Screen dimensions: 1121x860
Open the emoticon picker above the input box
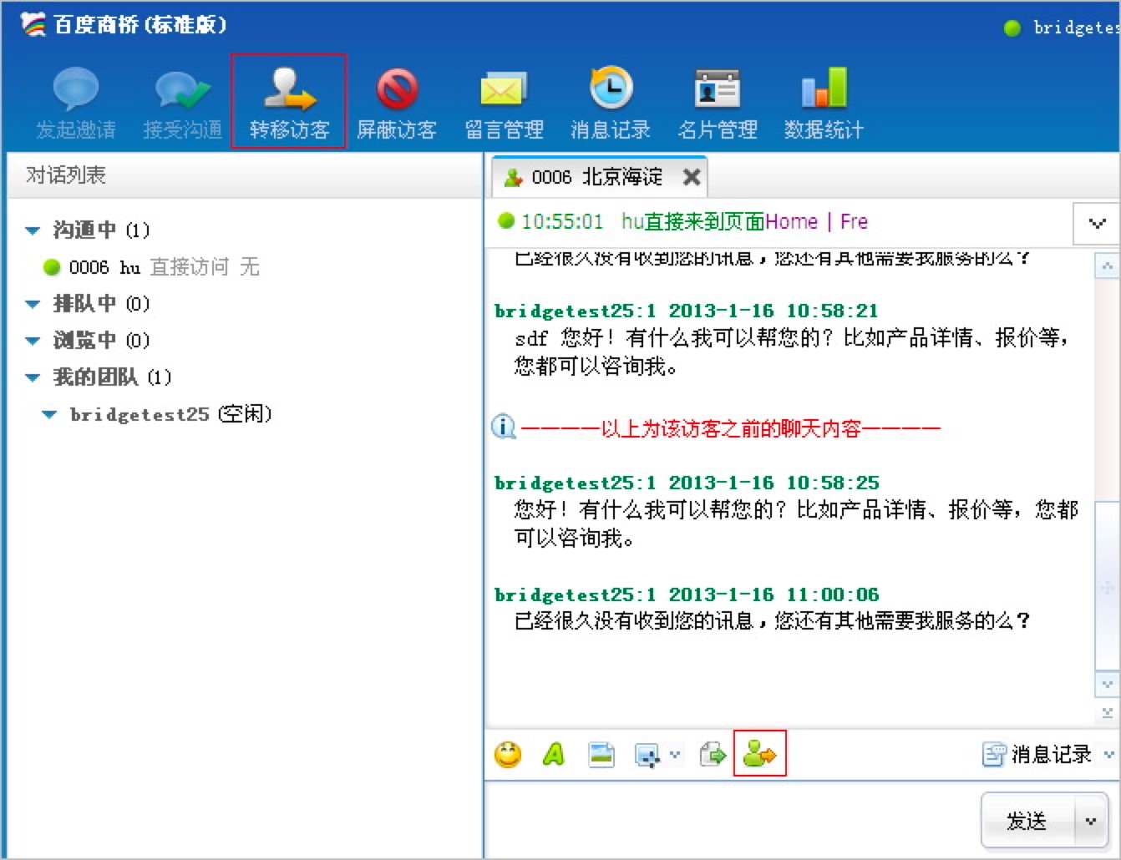[508, 755]
